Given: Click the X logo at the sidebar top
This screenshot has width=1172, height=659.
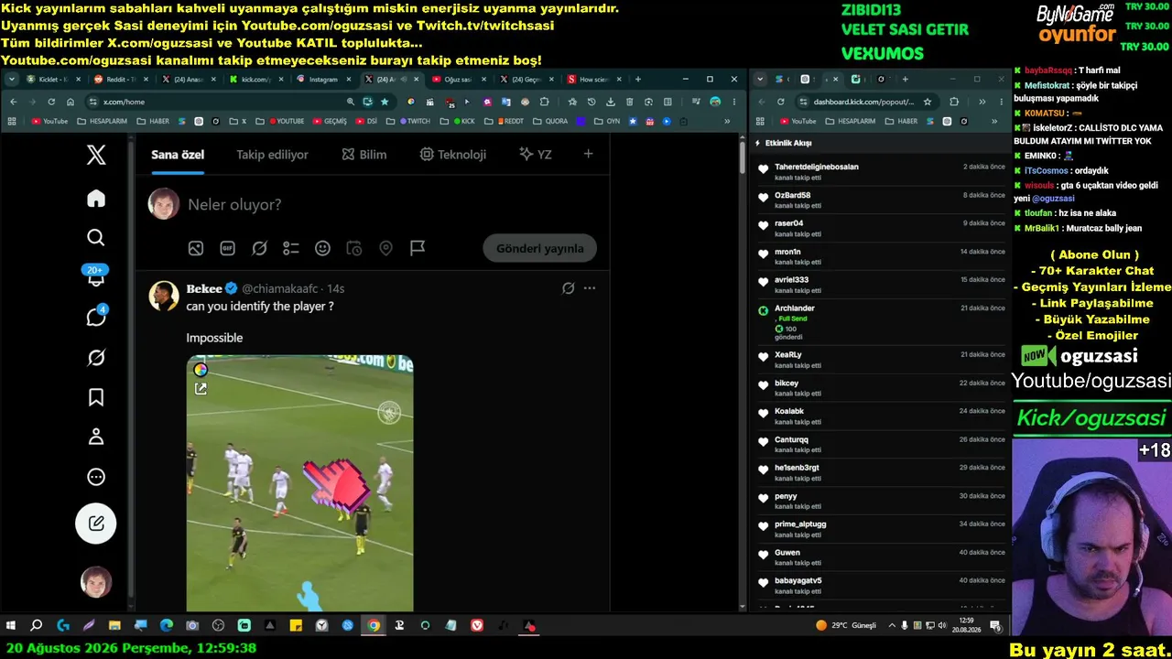Looking at the screenshot, I should coord(96,155).
